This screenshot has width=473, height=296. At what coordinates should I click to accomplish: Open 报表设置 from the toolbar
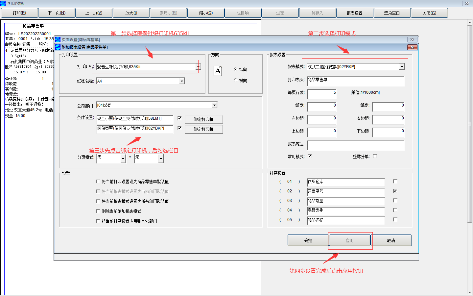[355, 13]
